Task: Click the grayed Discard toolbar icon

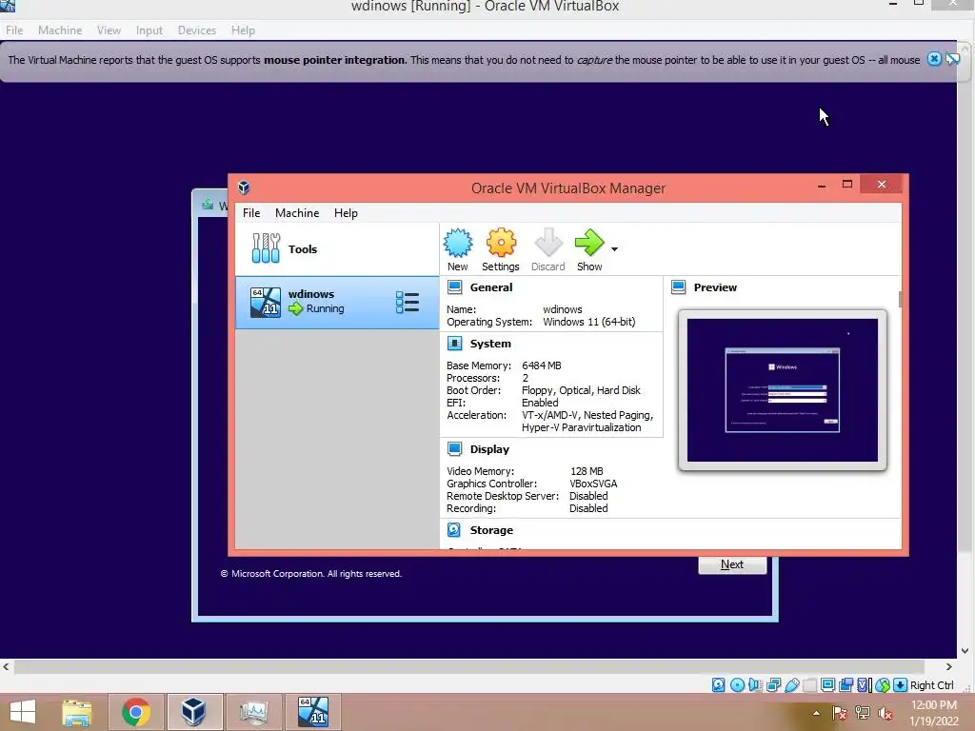Action: coord(547,243)
